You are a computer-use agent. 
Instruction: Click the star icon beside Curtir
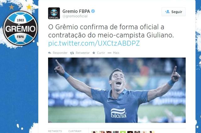pos(94,53)
